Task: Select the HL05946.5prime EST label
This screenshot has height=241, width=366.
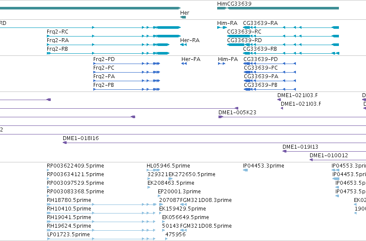Action: point(168,166)
